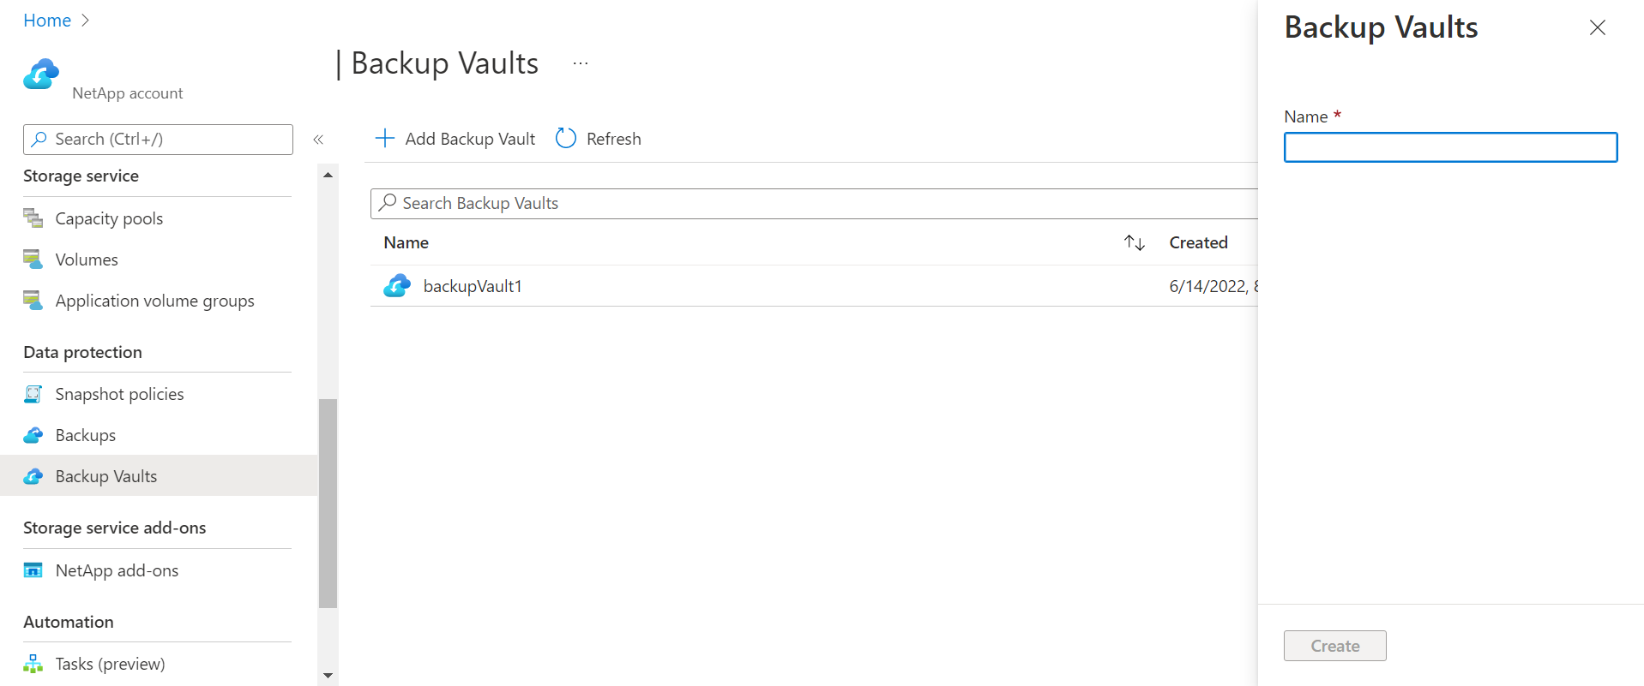Close the Backup Vaults side panel
This screenshot has height=686, width=1644.
[1597, 27]
